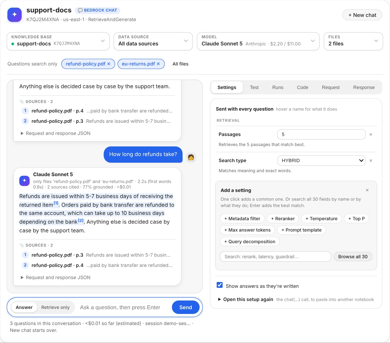Remove the Passages setting
Viewport: 390px width, 343px height.
371,134
